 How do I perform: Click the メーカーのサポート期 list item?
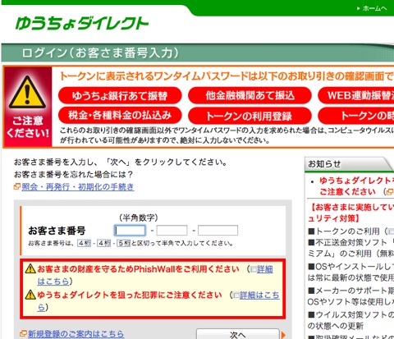(x=351, y=295)
